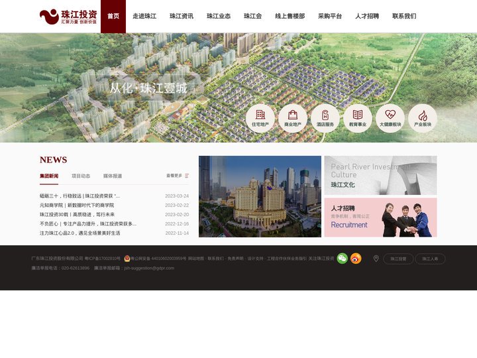The width and height of the screenshot is (477, 358).
Task: Open the 产业板块 flame icon
Action: [x=423, y=119]
